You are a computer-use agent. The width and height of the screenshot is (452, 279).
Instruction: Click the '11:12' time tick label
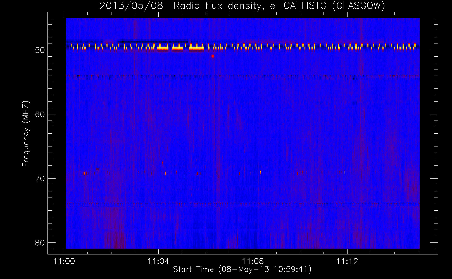[x=347, y=261]
